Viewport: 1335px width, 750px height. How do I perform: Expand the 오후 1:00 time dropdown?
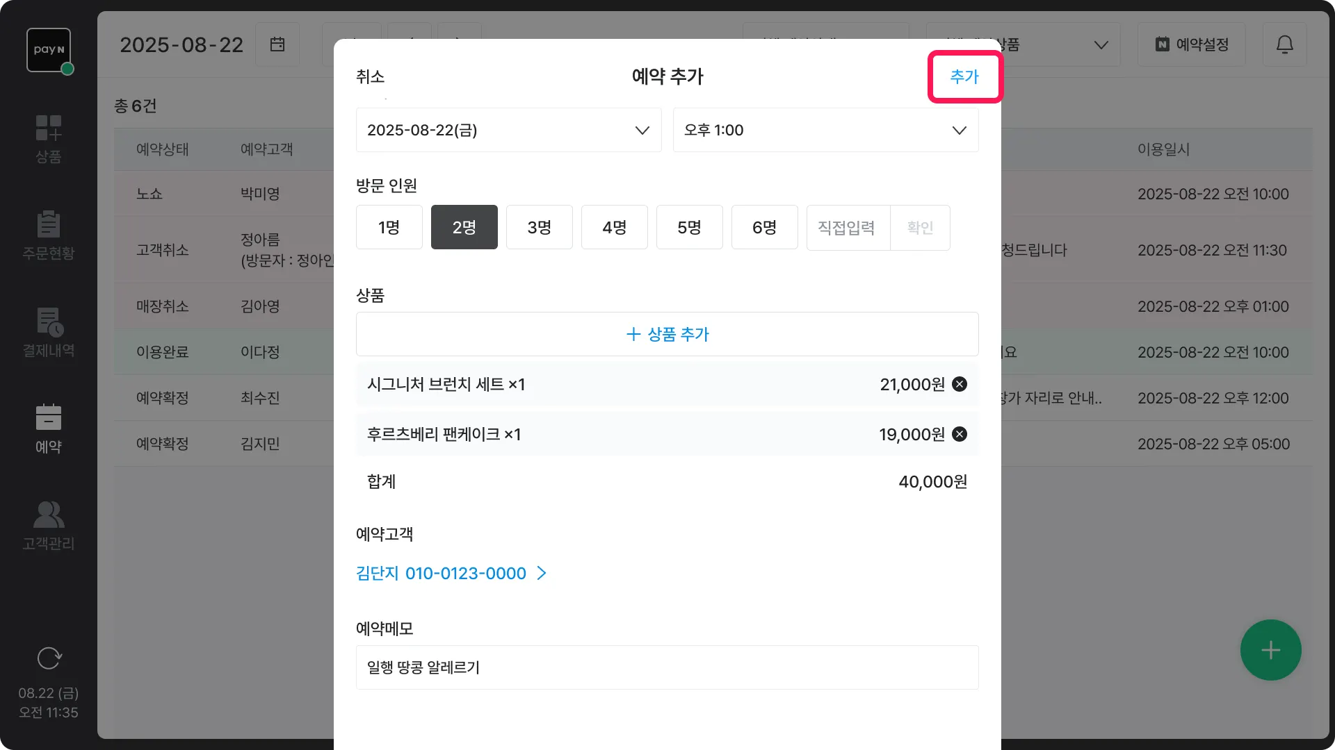pyautogui.click(x=825, y=130)
